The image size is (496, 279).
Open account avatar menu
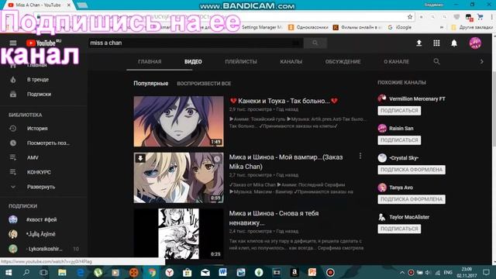click(x=475, y=43)
